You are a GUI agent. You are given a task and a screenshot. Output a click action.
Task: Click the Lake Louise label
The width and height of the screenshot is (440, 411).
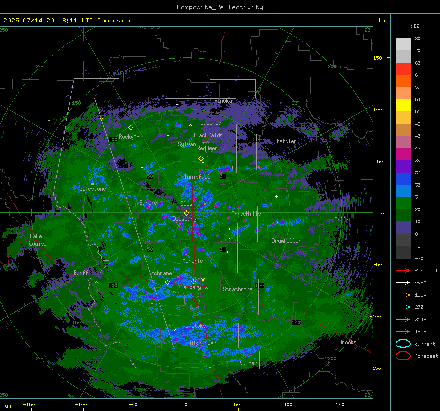point(38,240)
